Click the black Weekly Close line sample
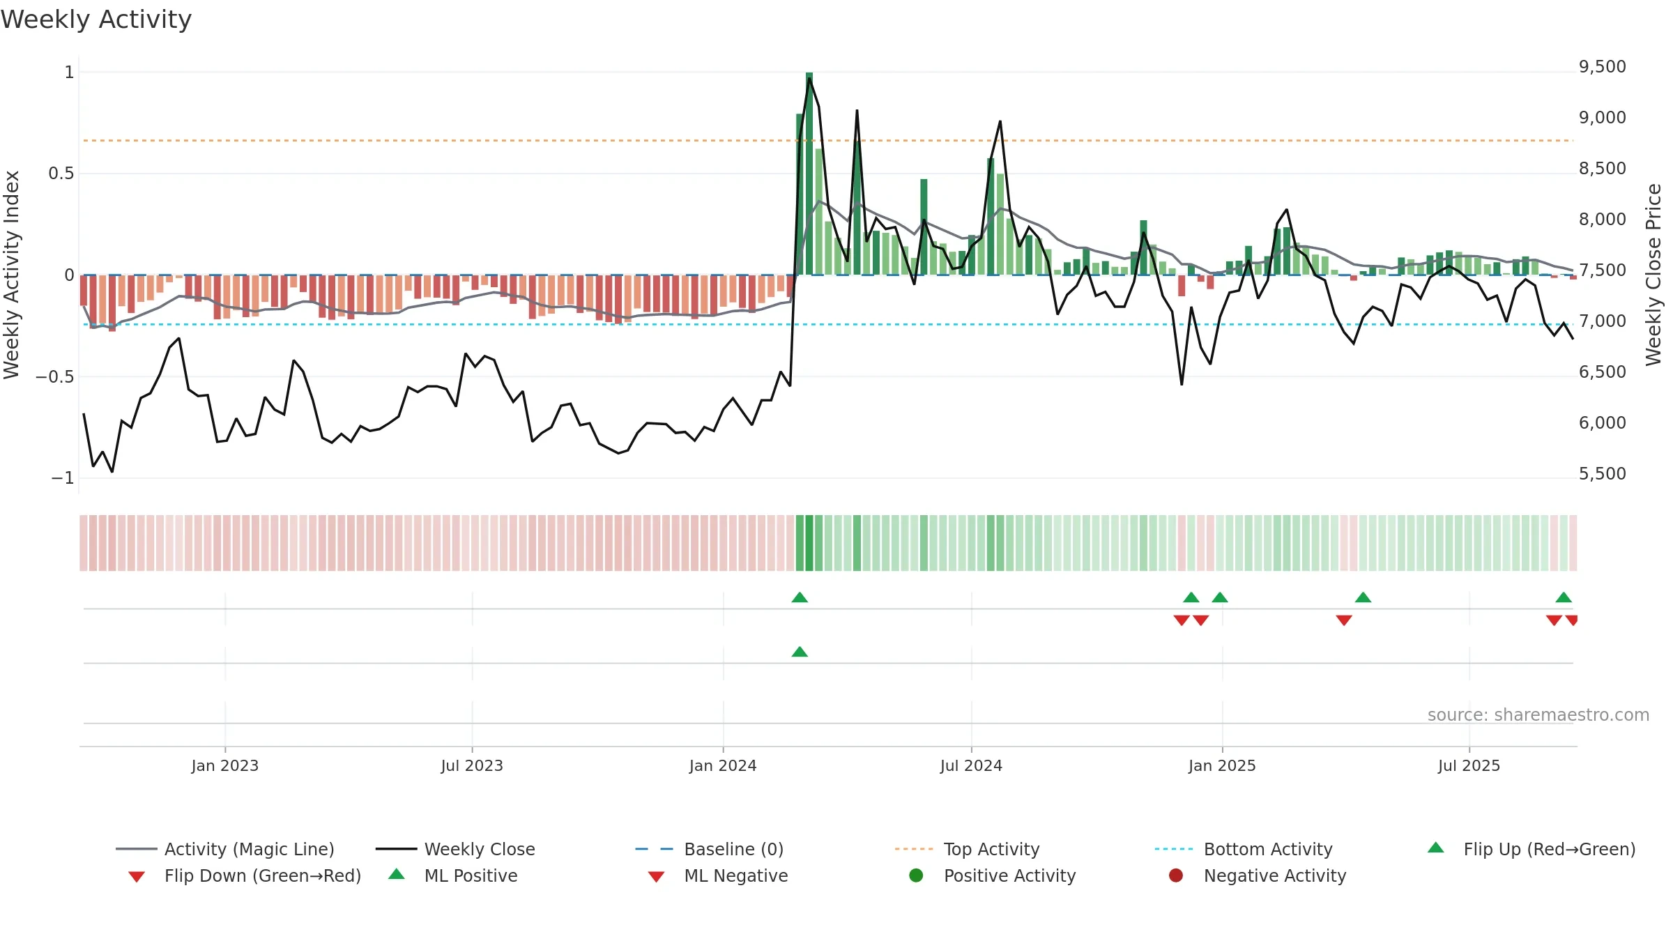 pyautogui.click(x=396, y=849)
